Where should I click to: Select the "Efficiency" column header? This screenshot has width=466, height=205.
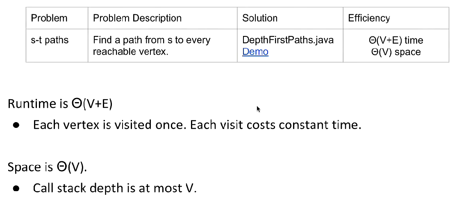[x=369, y=18]
